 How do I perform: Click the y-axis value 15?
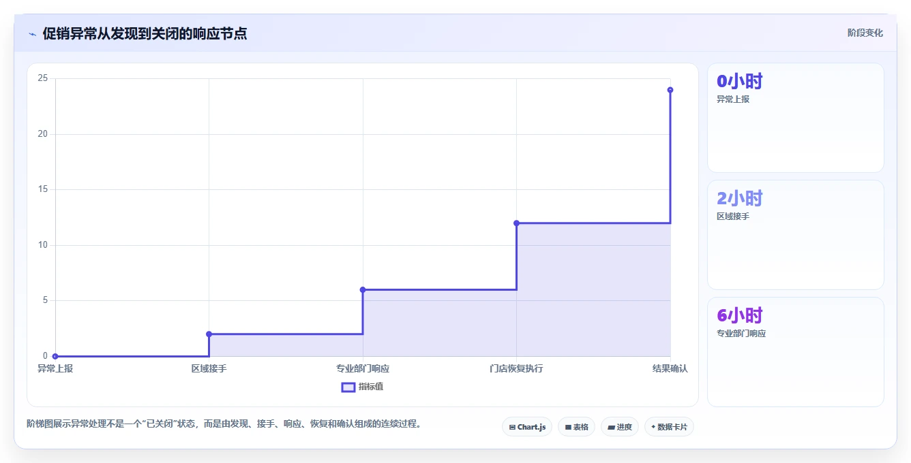point(43,189)
